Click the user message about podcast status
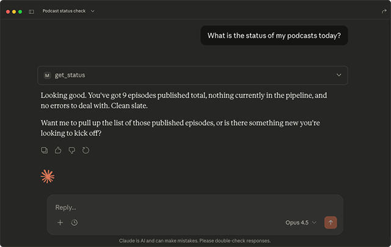The height and width of the screenshot is (247, 391). coord(274,35)
